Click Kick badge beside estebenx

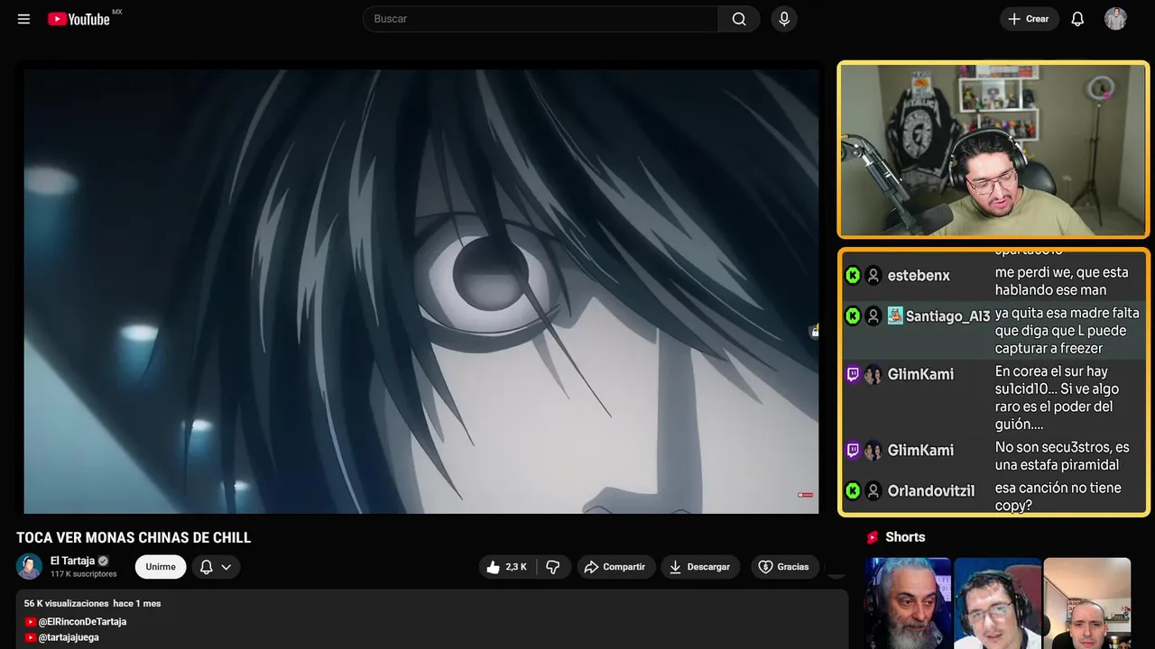(x=853, y=276)
